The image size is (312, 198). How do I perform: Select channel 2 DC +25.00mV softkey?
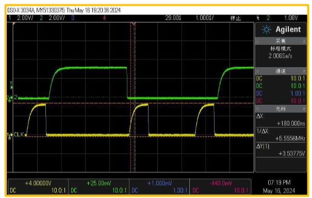pyautogui.click(x=98, y=187)
